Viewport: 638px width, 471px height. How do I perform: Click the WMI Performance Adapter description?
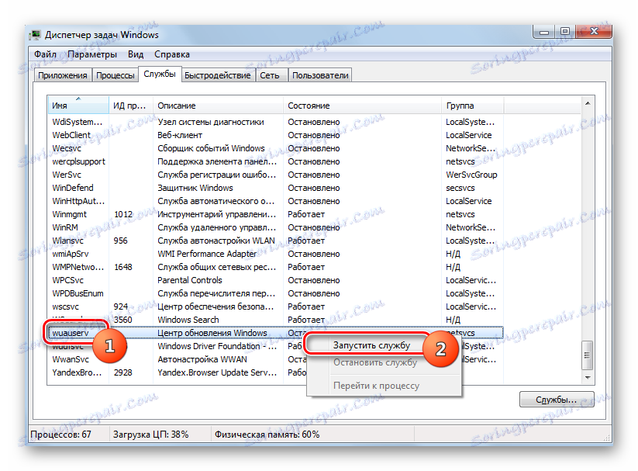(207, 254)
